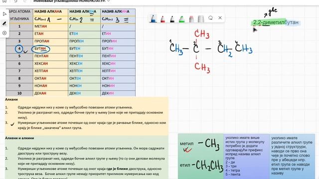This screenshot has width=319, height=179.
Task: Select the blue note about different alkyl groups
Action: click(x=292, y=156)
